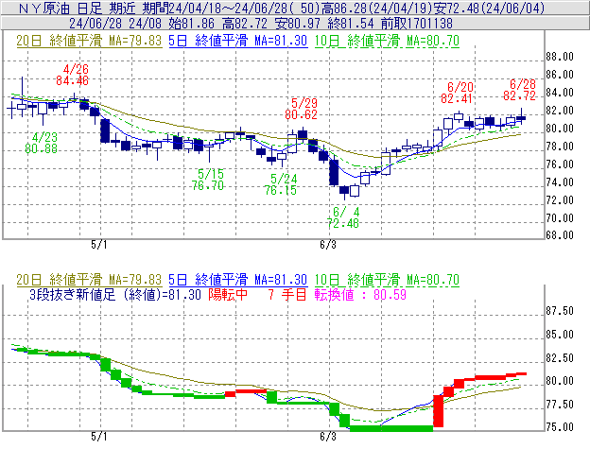
Task: Click the 5/15 76.70 low label
Action: click(x=208, y=180)
